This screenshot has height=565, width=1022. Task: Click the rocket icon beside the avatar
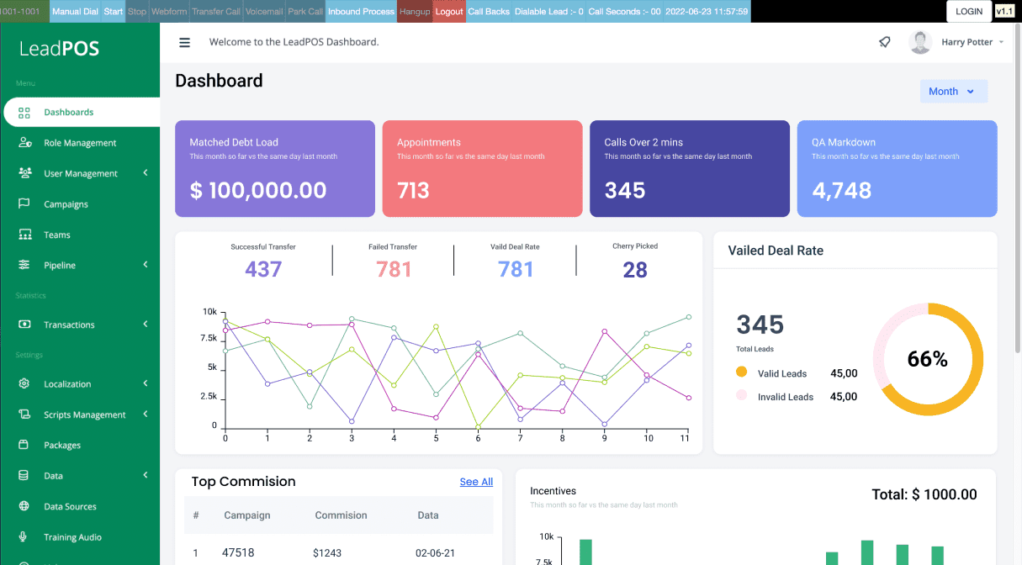point(885,42)
